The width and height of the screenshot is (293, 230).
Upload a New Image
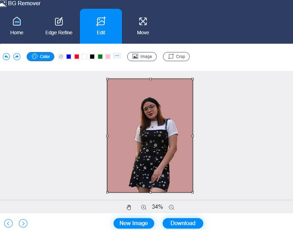click(x=134, y=223)
